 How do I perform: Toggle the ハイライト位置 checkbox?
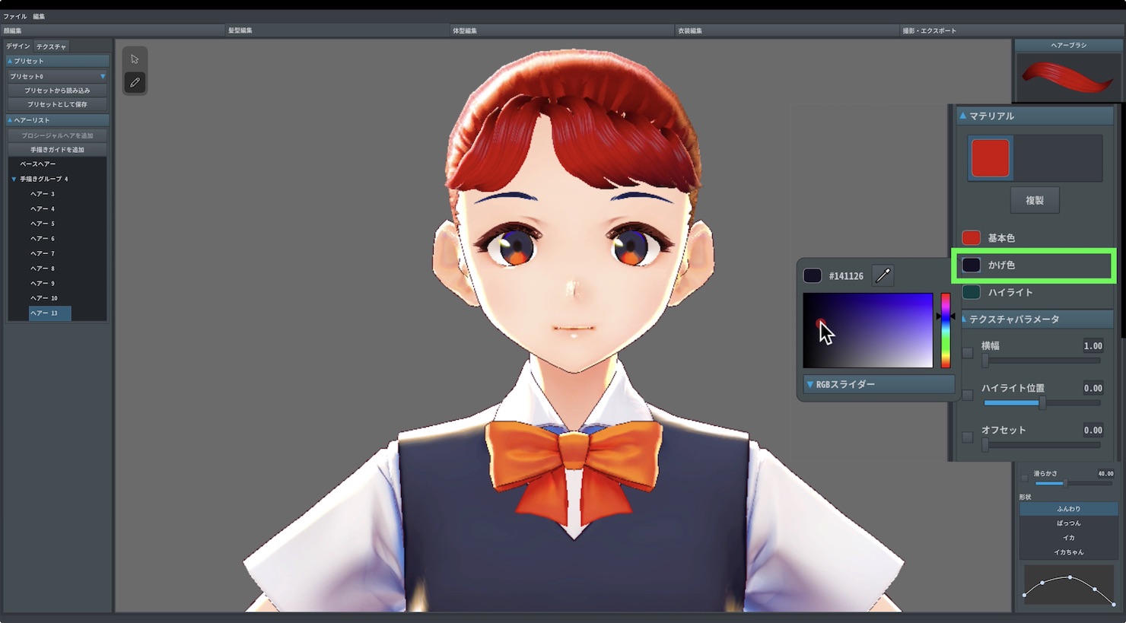coord(968,395)
